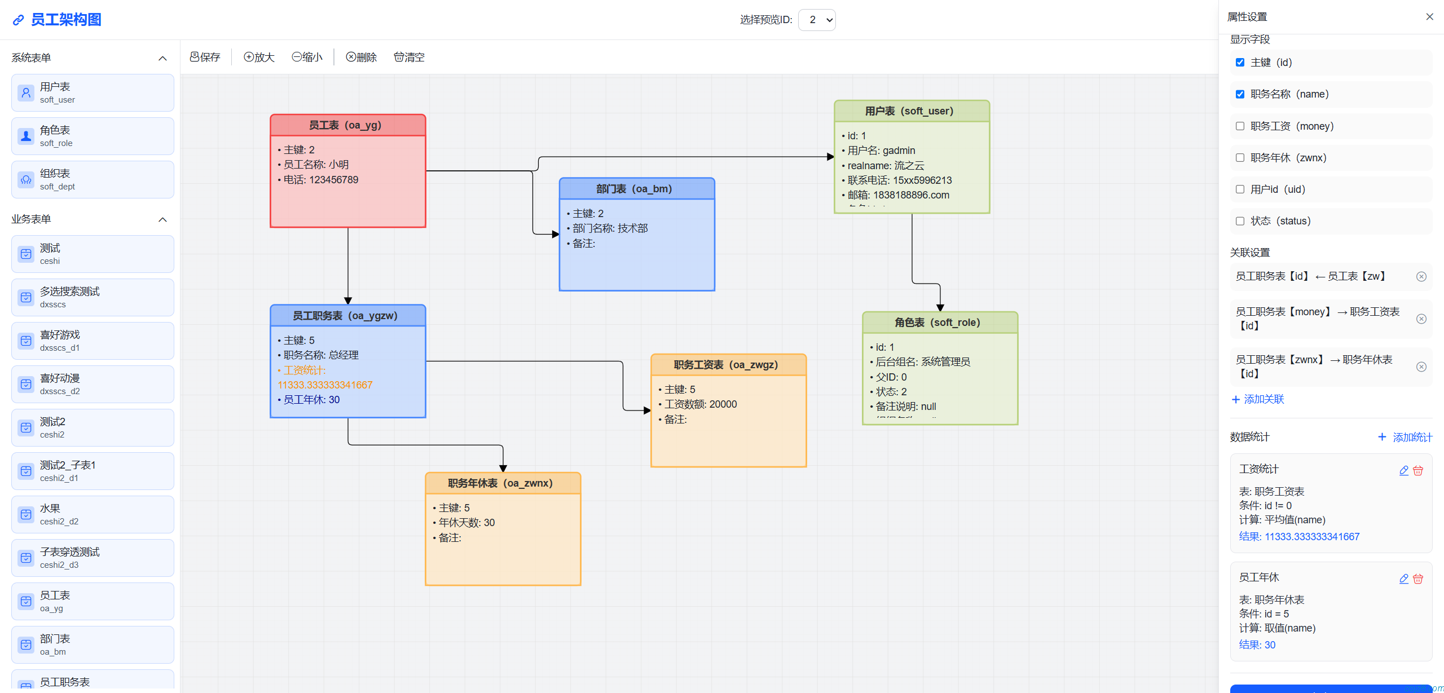1444x693 pixels.
Task: Remove the 员工职务表【id】←员工表【zw】 relation
Action: pyautogui.click(x=1421, y=276)
